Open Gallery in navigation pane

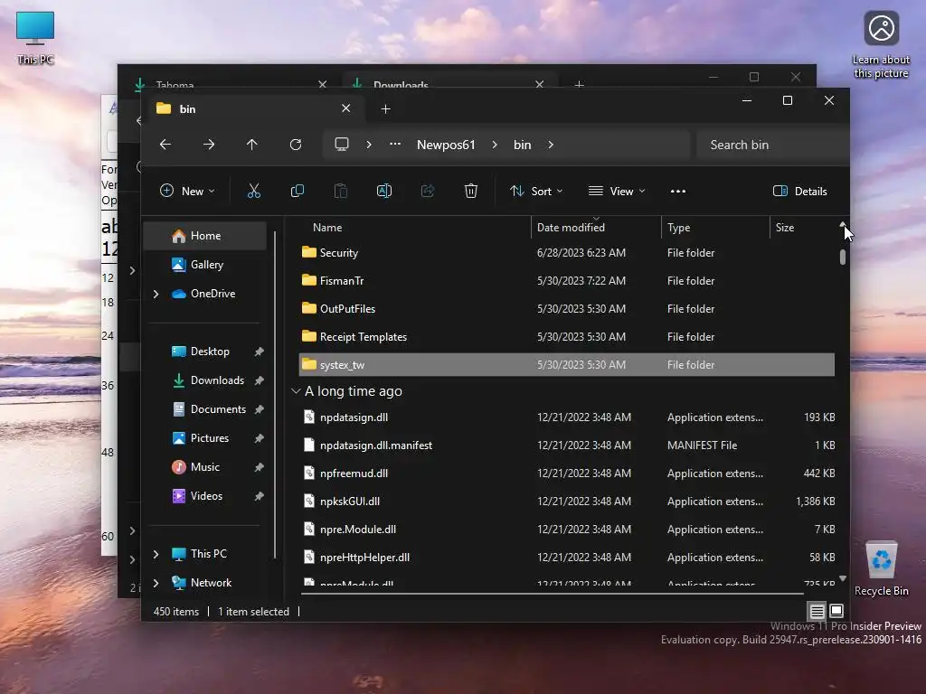(205, 265)
